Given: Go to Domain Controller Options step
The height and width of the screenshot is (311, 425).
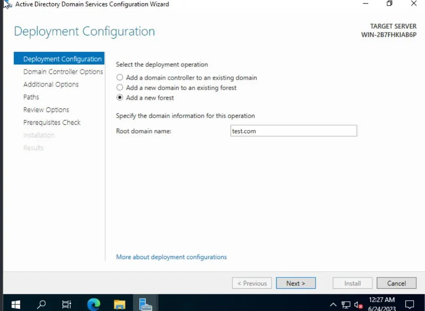Looking at the screenshot, I should coord(63,72).
